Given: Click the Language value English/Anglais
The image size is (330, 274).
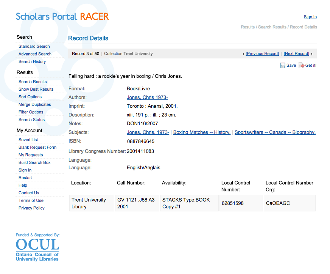Looking at the screenshot, I should tap(143, 168).
